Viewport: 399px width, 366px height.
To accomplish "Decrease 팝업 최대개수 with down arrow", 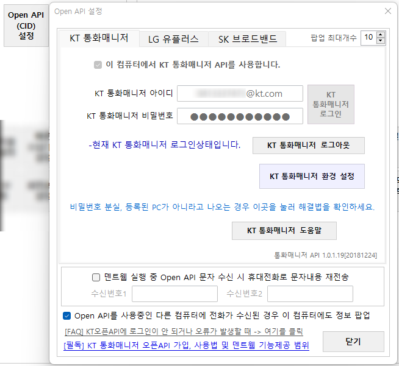I will tap(381, 41).
